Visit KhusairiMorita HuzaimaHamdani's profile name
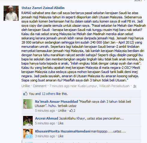The height and width of the screenshot is (143, 147). pos(63,131)
